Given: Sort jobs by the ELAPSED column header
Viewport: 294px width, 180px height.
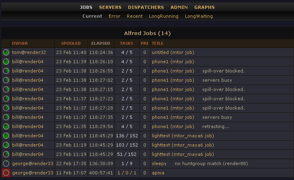Looking at the screenshot, I should pyautogui.click(x=101, y=43).
